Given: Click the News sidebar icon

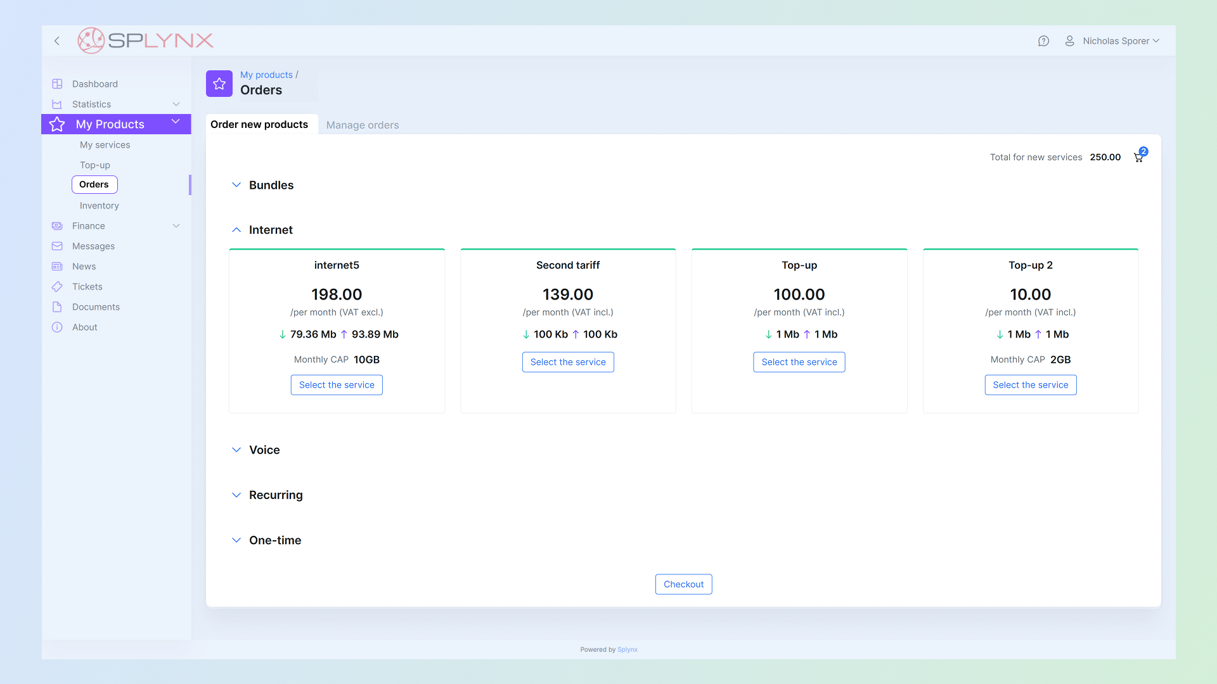Looking at the screenshot, I should click(57, 267).
